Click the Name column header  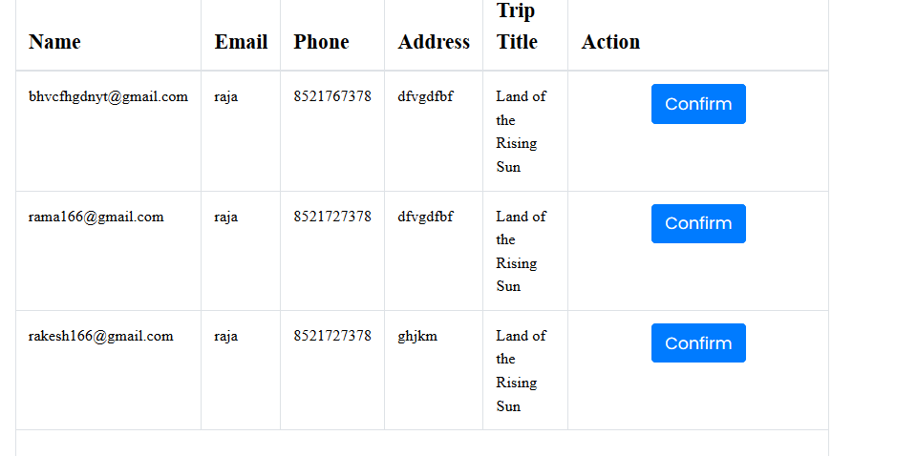pos(54,42)
